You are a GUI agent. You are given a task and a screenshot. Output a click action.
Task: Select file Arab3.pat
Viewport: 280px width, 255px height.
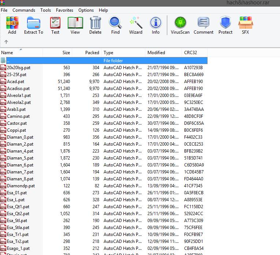[x=16, y=109]
